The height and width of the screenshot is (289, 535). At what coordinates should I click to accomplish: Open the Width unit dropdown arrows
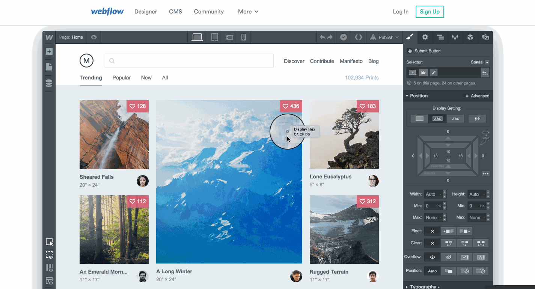pos(445,194)
